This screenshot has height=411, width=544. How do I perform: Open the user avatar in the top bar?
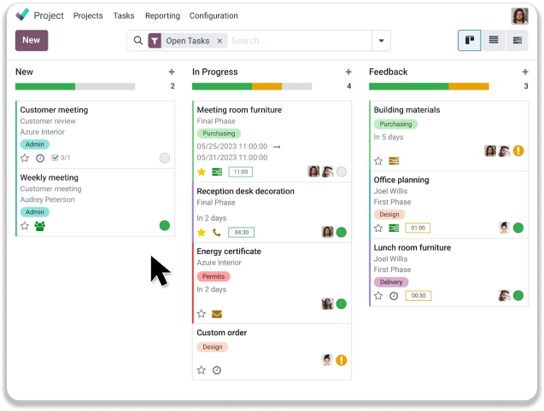point(519,15)
